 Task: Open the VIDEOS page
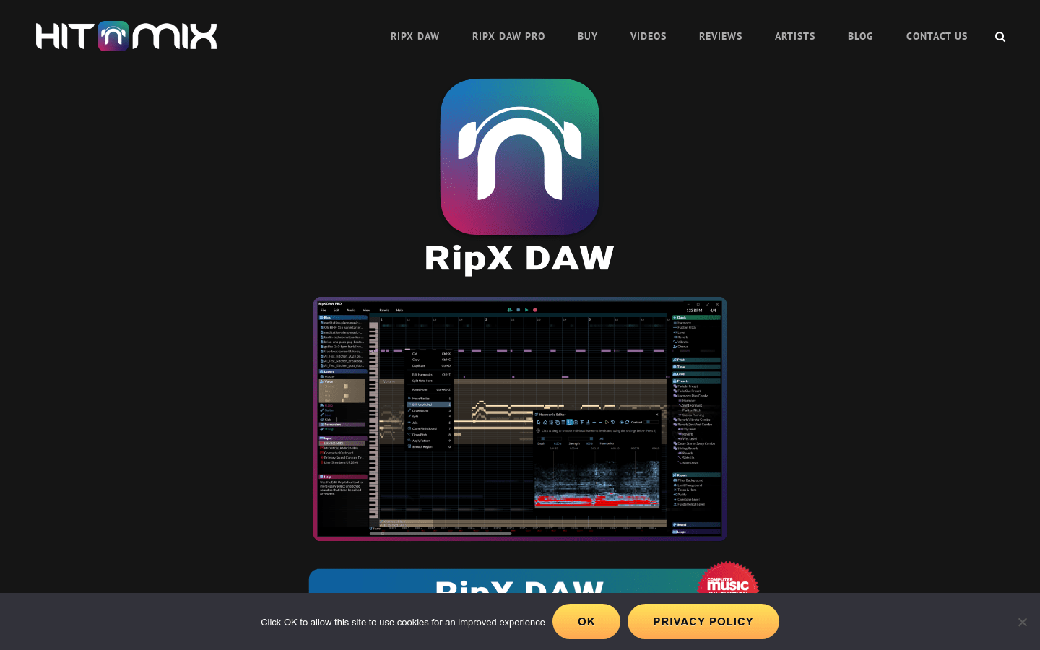pyautogui.click(x=649, y=36)
